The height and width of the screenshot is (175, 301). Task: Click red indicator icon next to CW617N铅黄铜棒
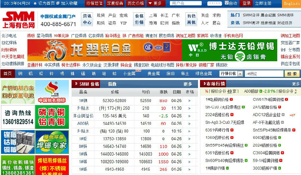286,99
